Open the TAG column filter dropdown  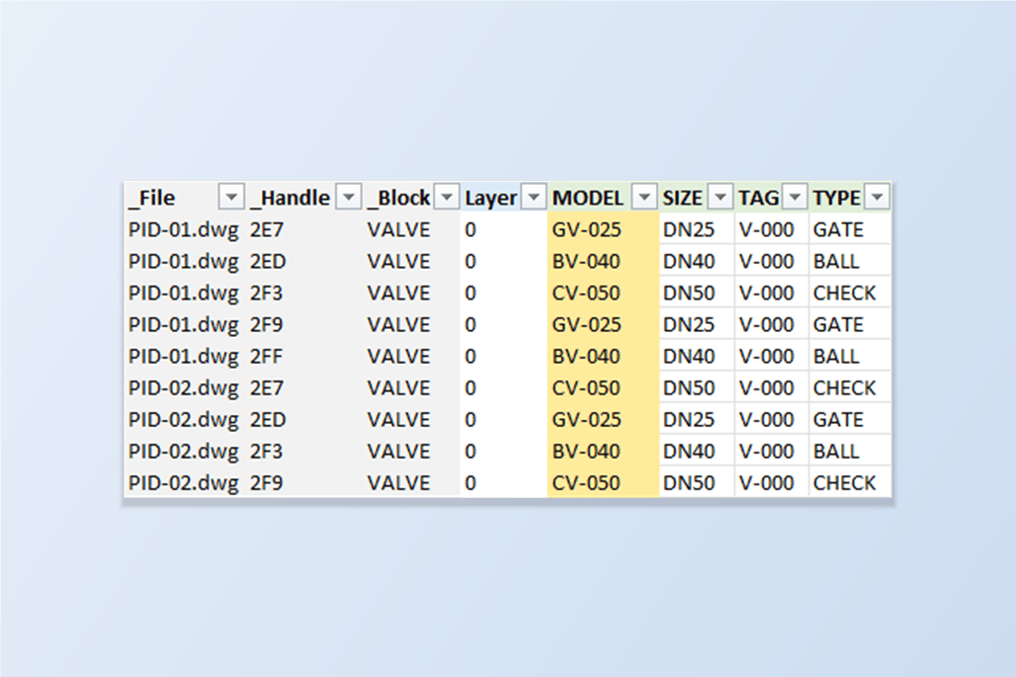tap(795, 197)
